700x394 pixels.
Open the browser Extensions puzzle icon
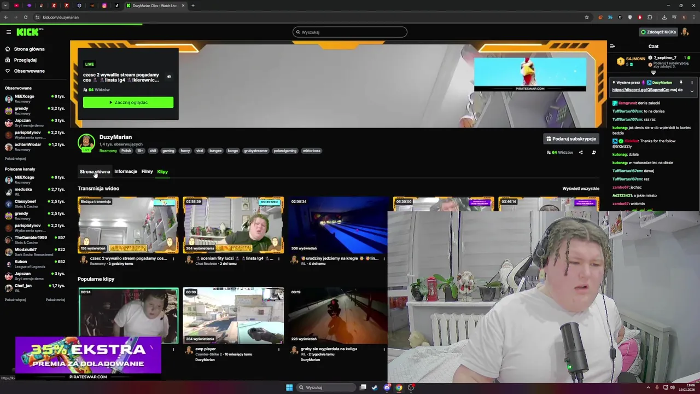(650, 17)
